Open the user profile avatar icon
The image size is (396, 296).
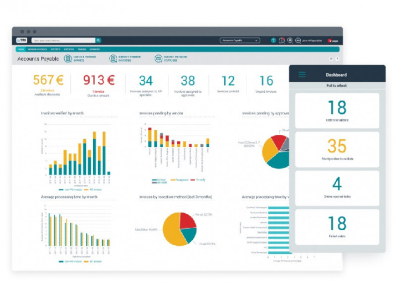pyautogui.click(x=298, y=40)
